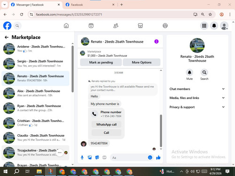
Task: Click the message thread scrollbar thumb
Action: 161,130
